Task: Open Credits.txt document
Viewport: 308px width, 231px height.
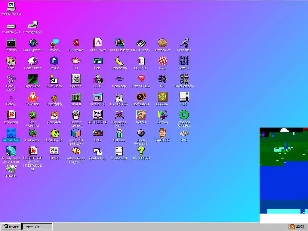Action: pyautogui.click(x=119, y=152)
